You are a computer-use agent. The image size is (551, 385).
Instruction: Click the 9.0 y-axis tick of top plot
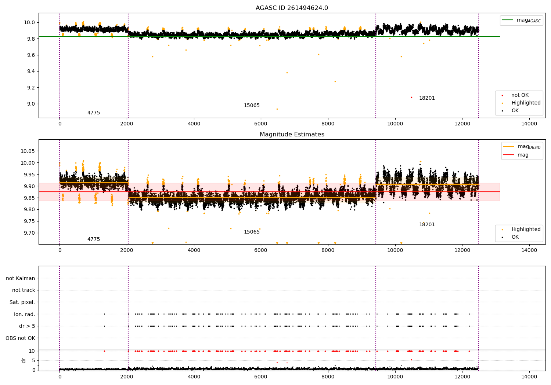click(x=31, y=104)
